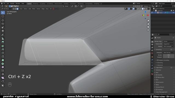The height and width of the screenshot is (98, 175).
Task: Select the Smooth tool
Action: pyautogui.click(x=3, y=67)
